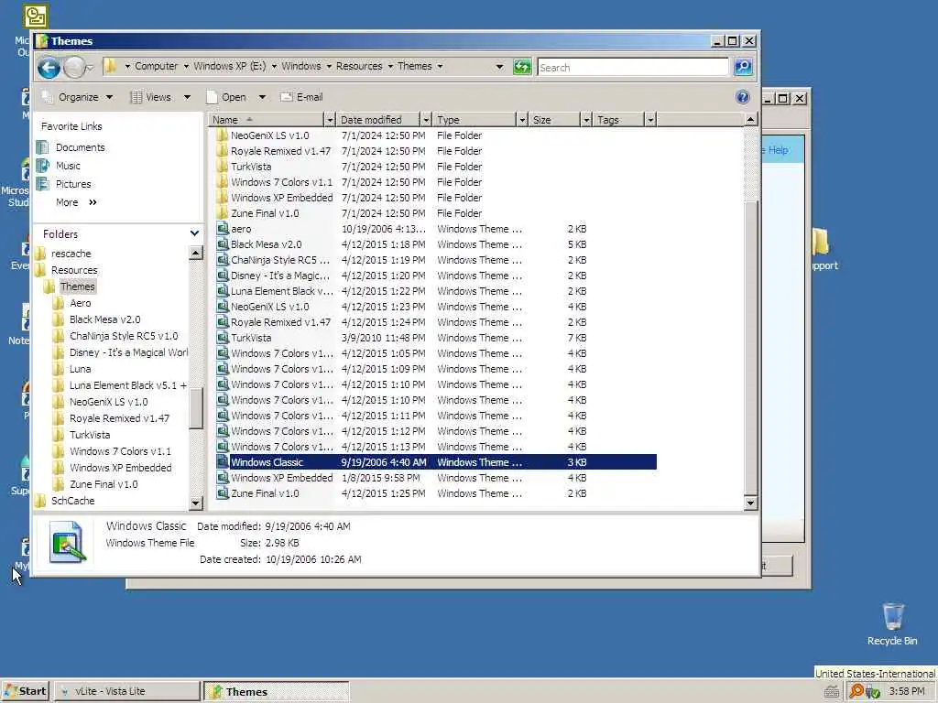Click file list scrollbar down arrow

click(x=750, y=503)
